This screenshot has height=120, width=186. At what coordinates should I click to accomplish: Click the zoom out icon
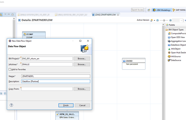coord(158,20)
